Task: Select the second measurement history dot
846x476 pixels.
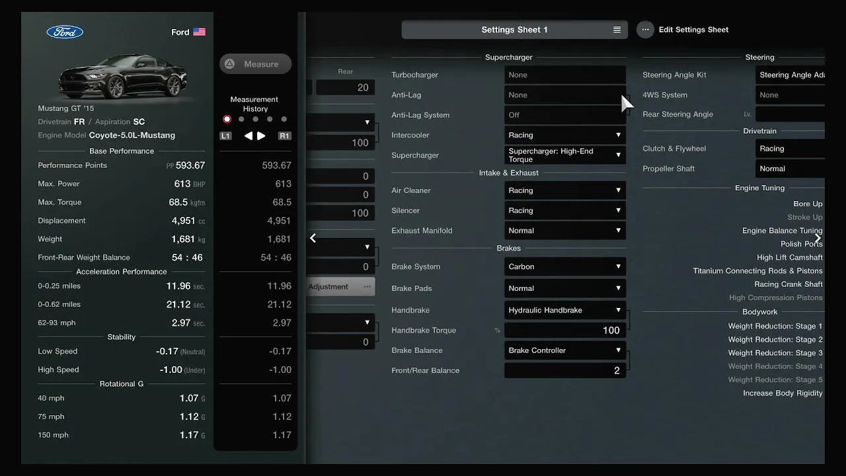Action: [241, 119]
